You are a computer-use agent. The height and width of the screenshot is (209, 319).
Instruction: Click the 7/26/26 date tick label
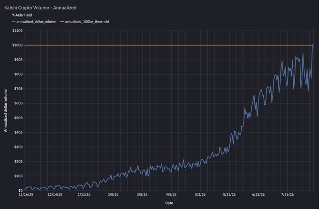coord(288,194)
